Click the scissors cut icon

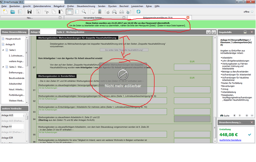pyautogui.click(x=46, y=12)
